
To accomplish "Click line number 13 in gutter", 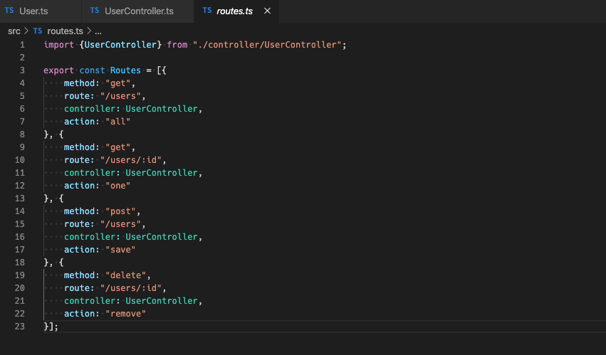I will (19, 198).
